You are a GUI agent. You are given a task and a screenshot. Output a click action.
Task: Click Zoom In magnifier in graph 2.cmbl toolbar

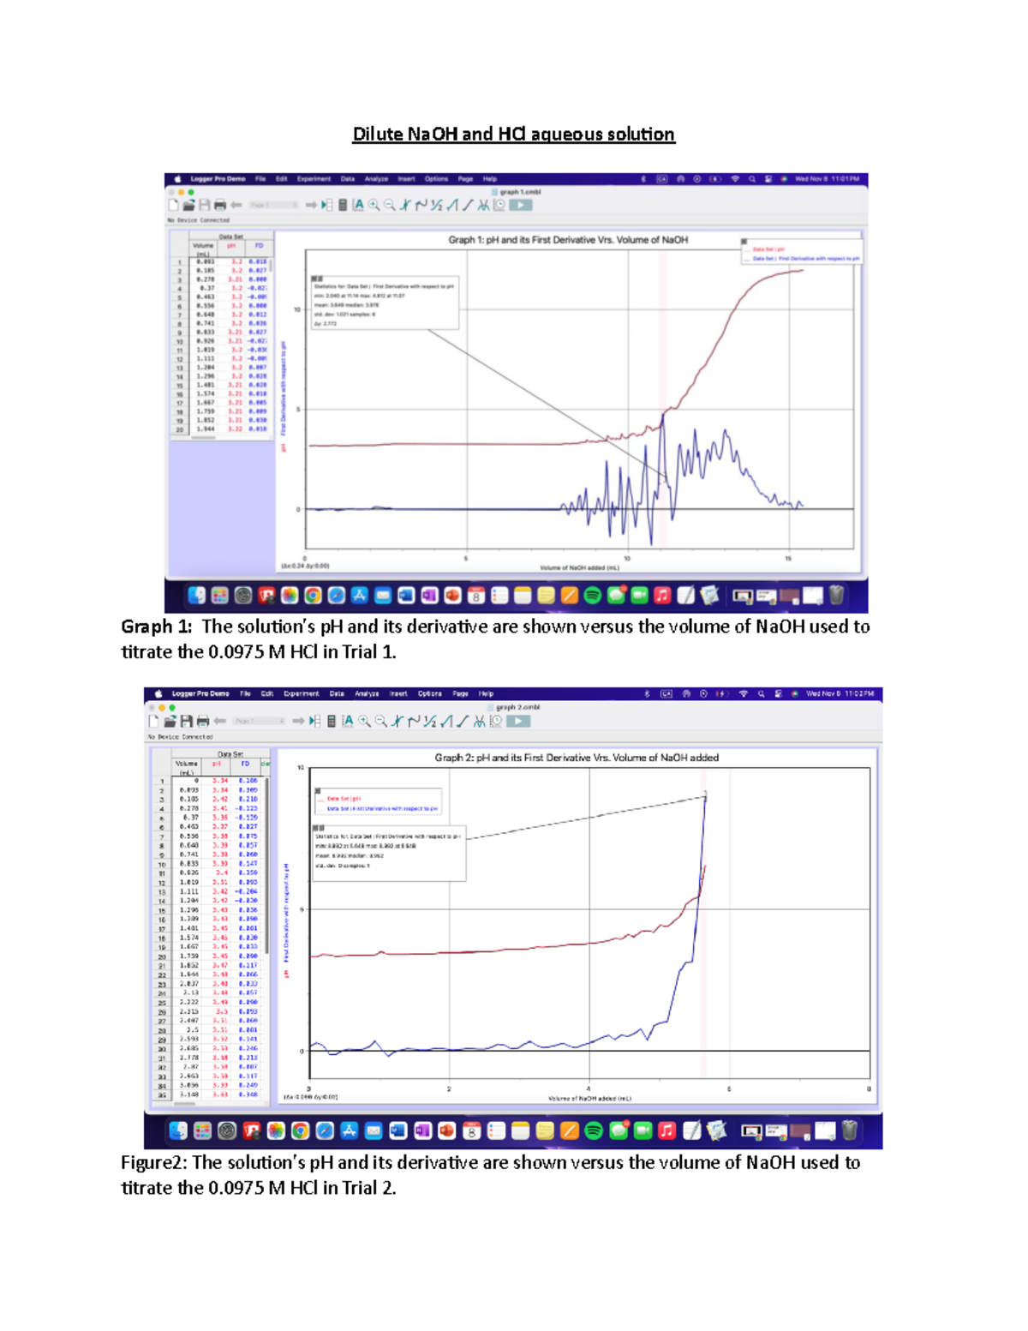pyautogui.click(x=364, y=722)
